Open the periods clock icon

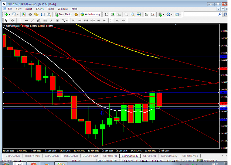point(168,14)
